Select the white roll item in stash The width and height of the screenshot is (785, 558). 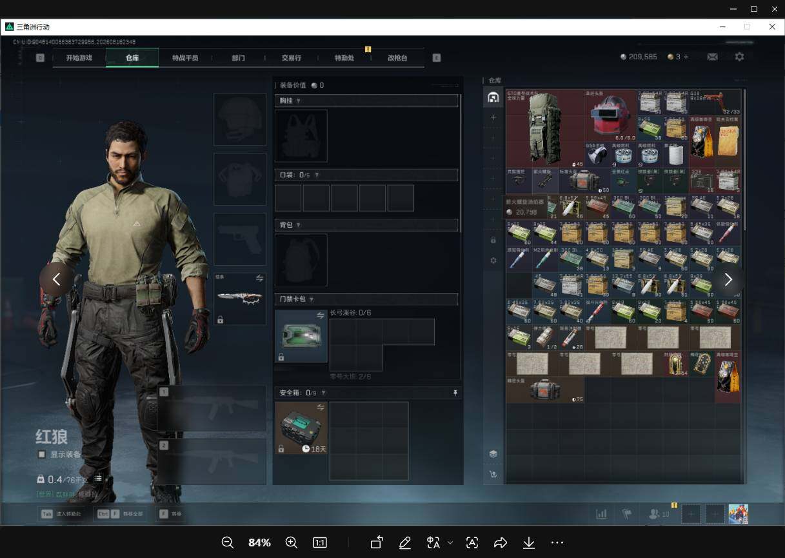click(x=676, y=154)
